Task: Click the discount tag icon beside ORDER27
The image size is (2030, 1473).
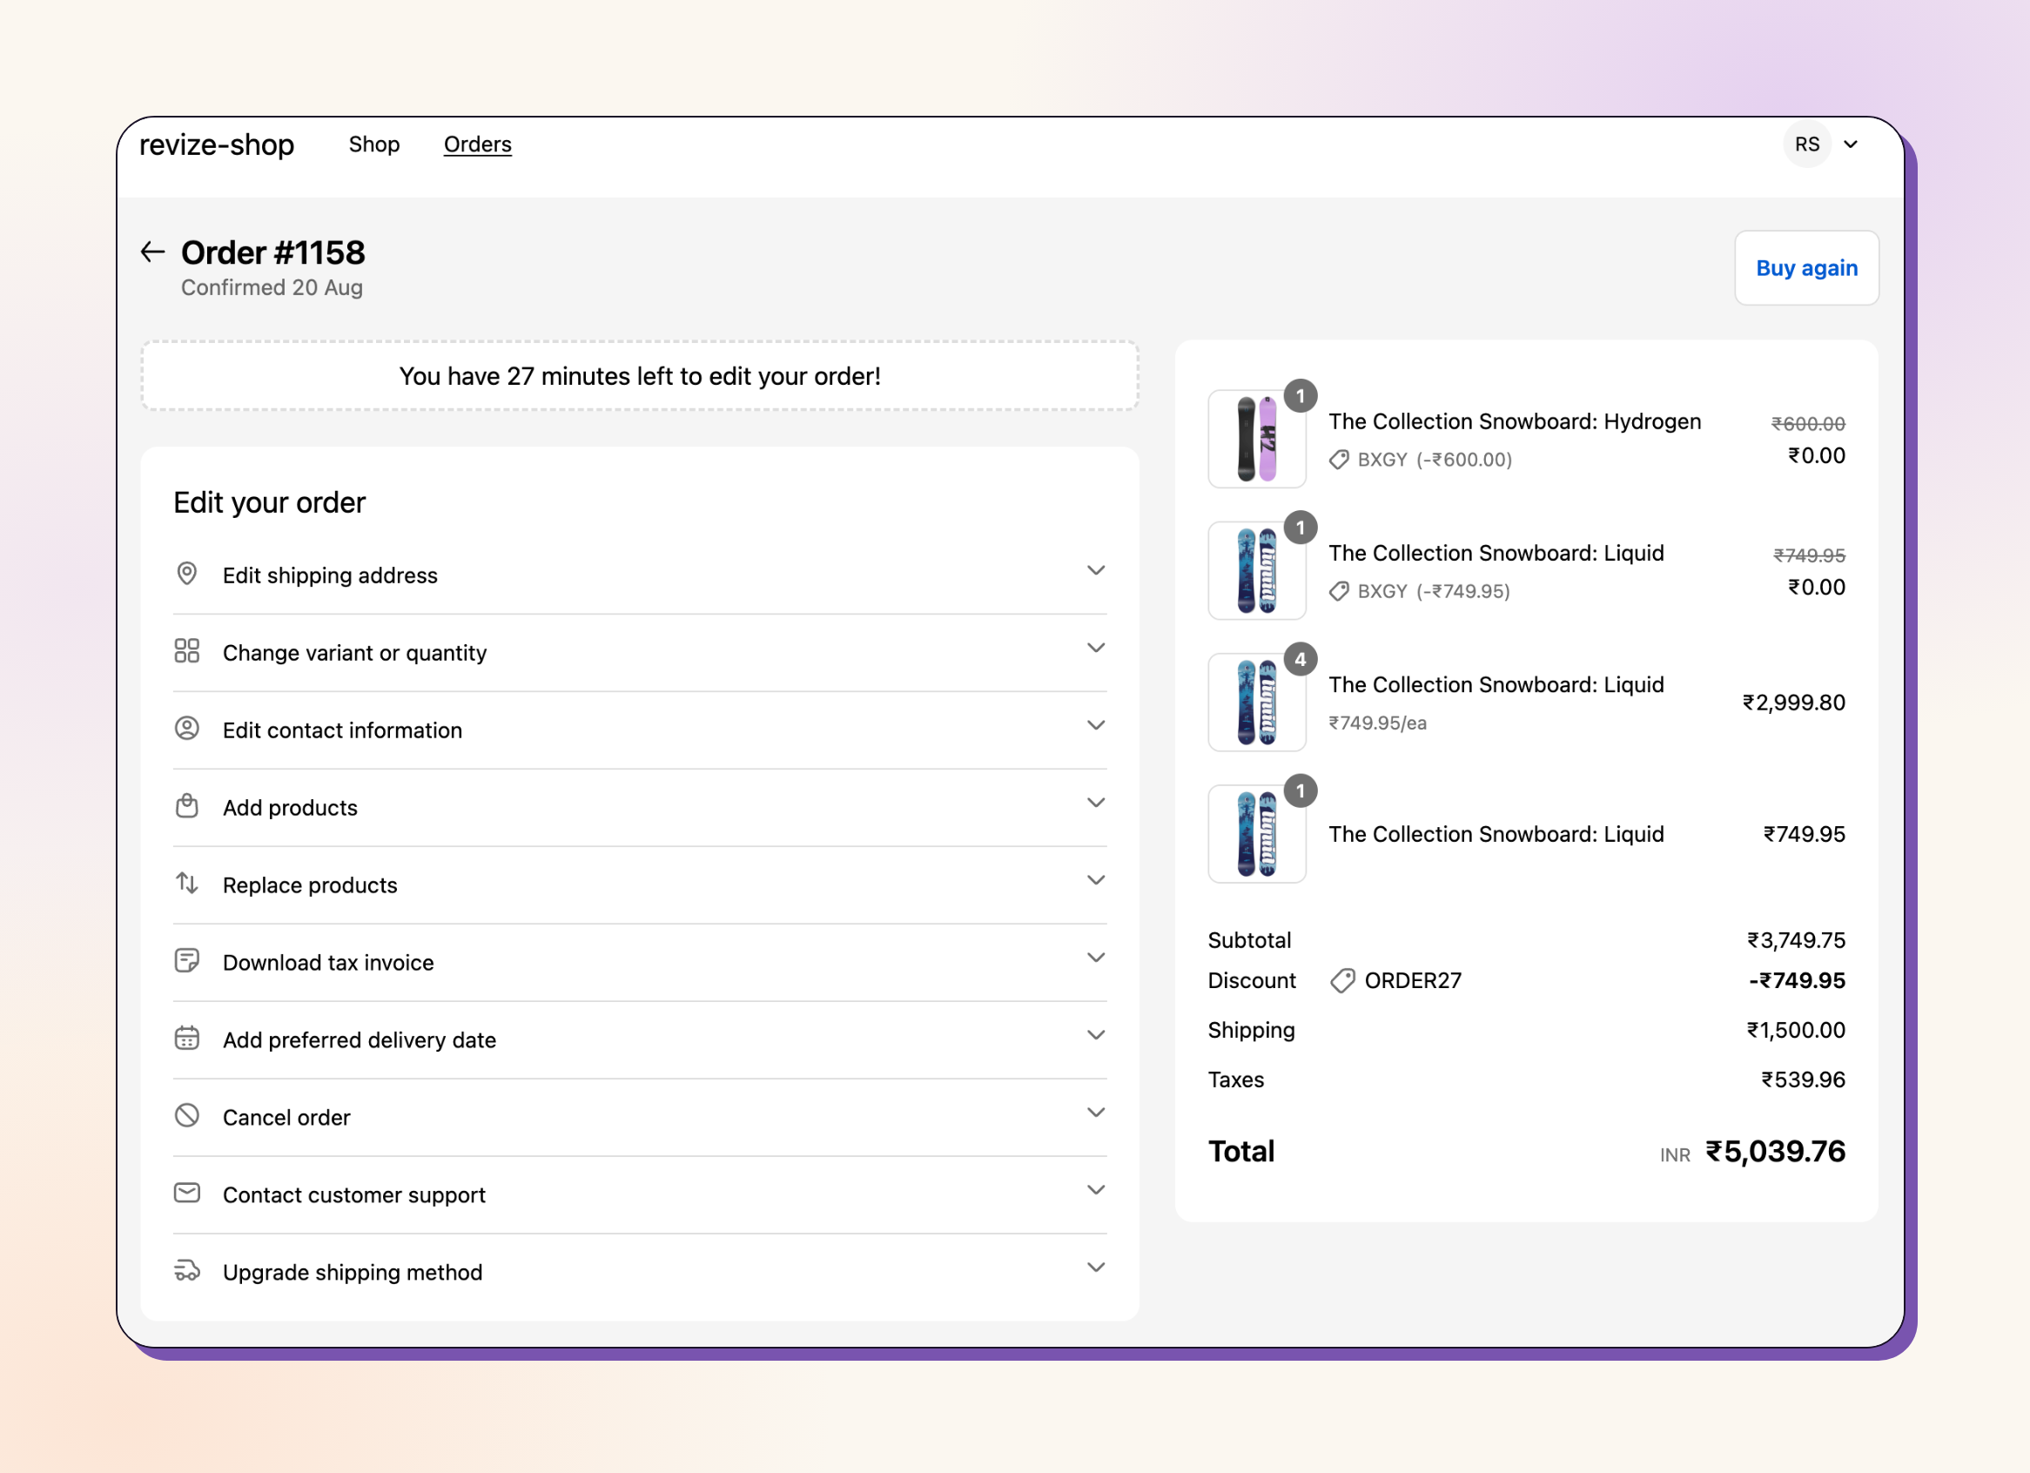Action: tap(1342, 981)
